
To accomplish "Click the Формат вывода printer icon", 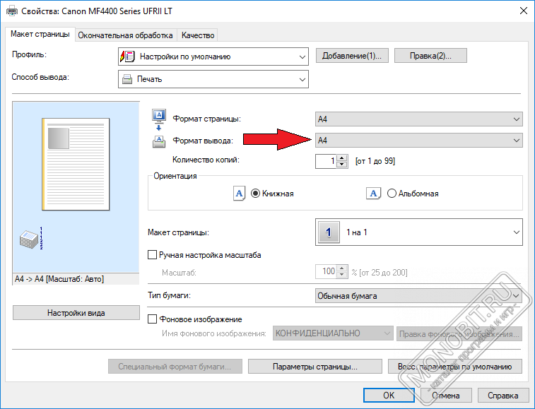I will tap(158, 141).
